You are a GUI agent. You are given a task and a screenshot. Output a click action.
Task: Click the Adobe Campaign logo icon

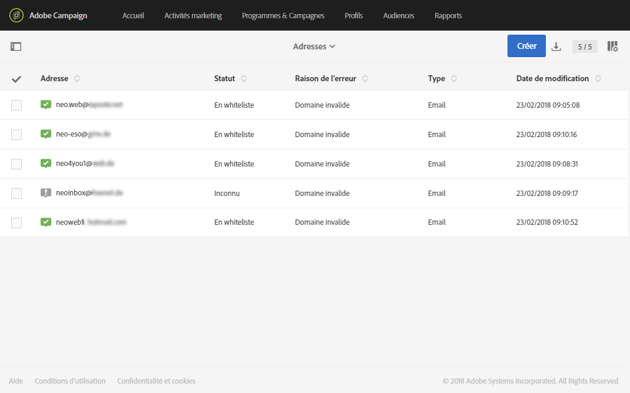[x=16, y=15]
